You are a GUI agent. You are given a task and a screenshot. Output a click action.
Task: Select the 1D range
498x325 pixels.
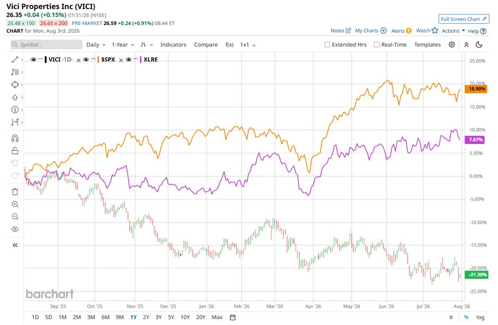pos(35,317)
